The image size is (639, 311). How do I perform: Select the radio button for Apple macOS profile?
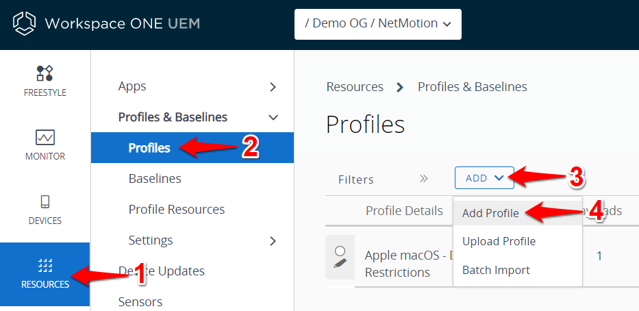(340, 250)
